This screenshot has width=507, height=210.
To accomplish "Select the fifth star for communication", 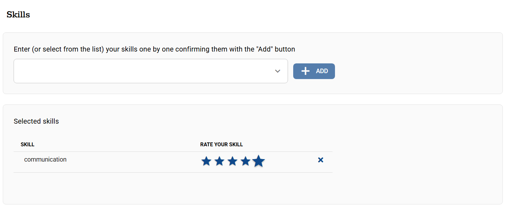I will click(x=258, y=161).
